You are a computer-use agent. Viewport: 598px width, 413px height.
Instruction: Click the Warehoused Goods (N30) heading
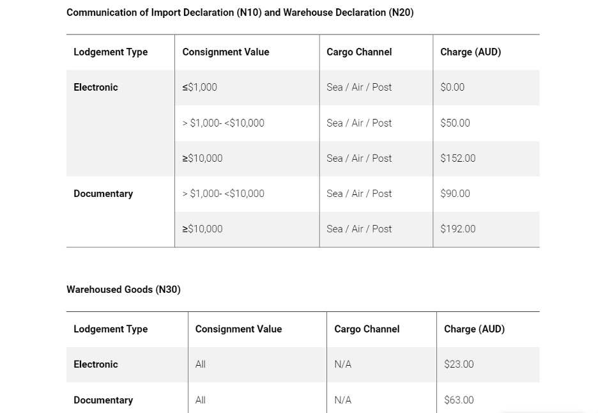(x=123, y=290)
